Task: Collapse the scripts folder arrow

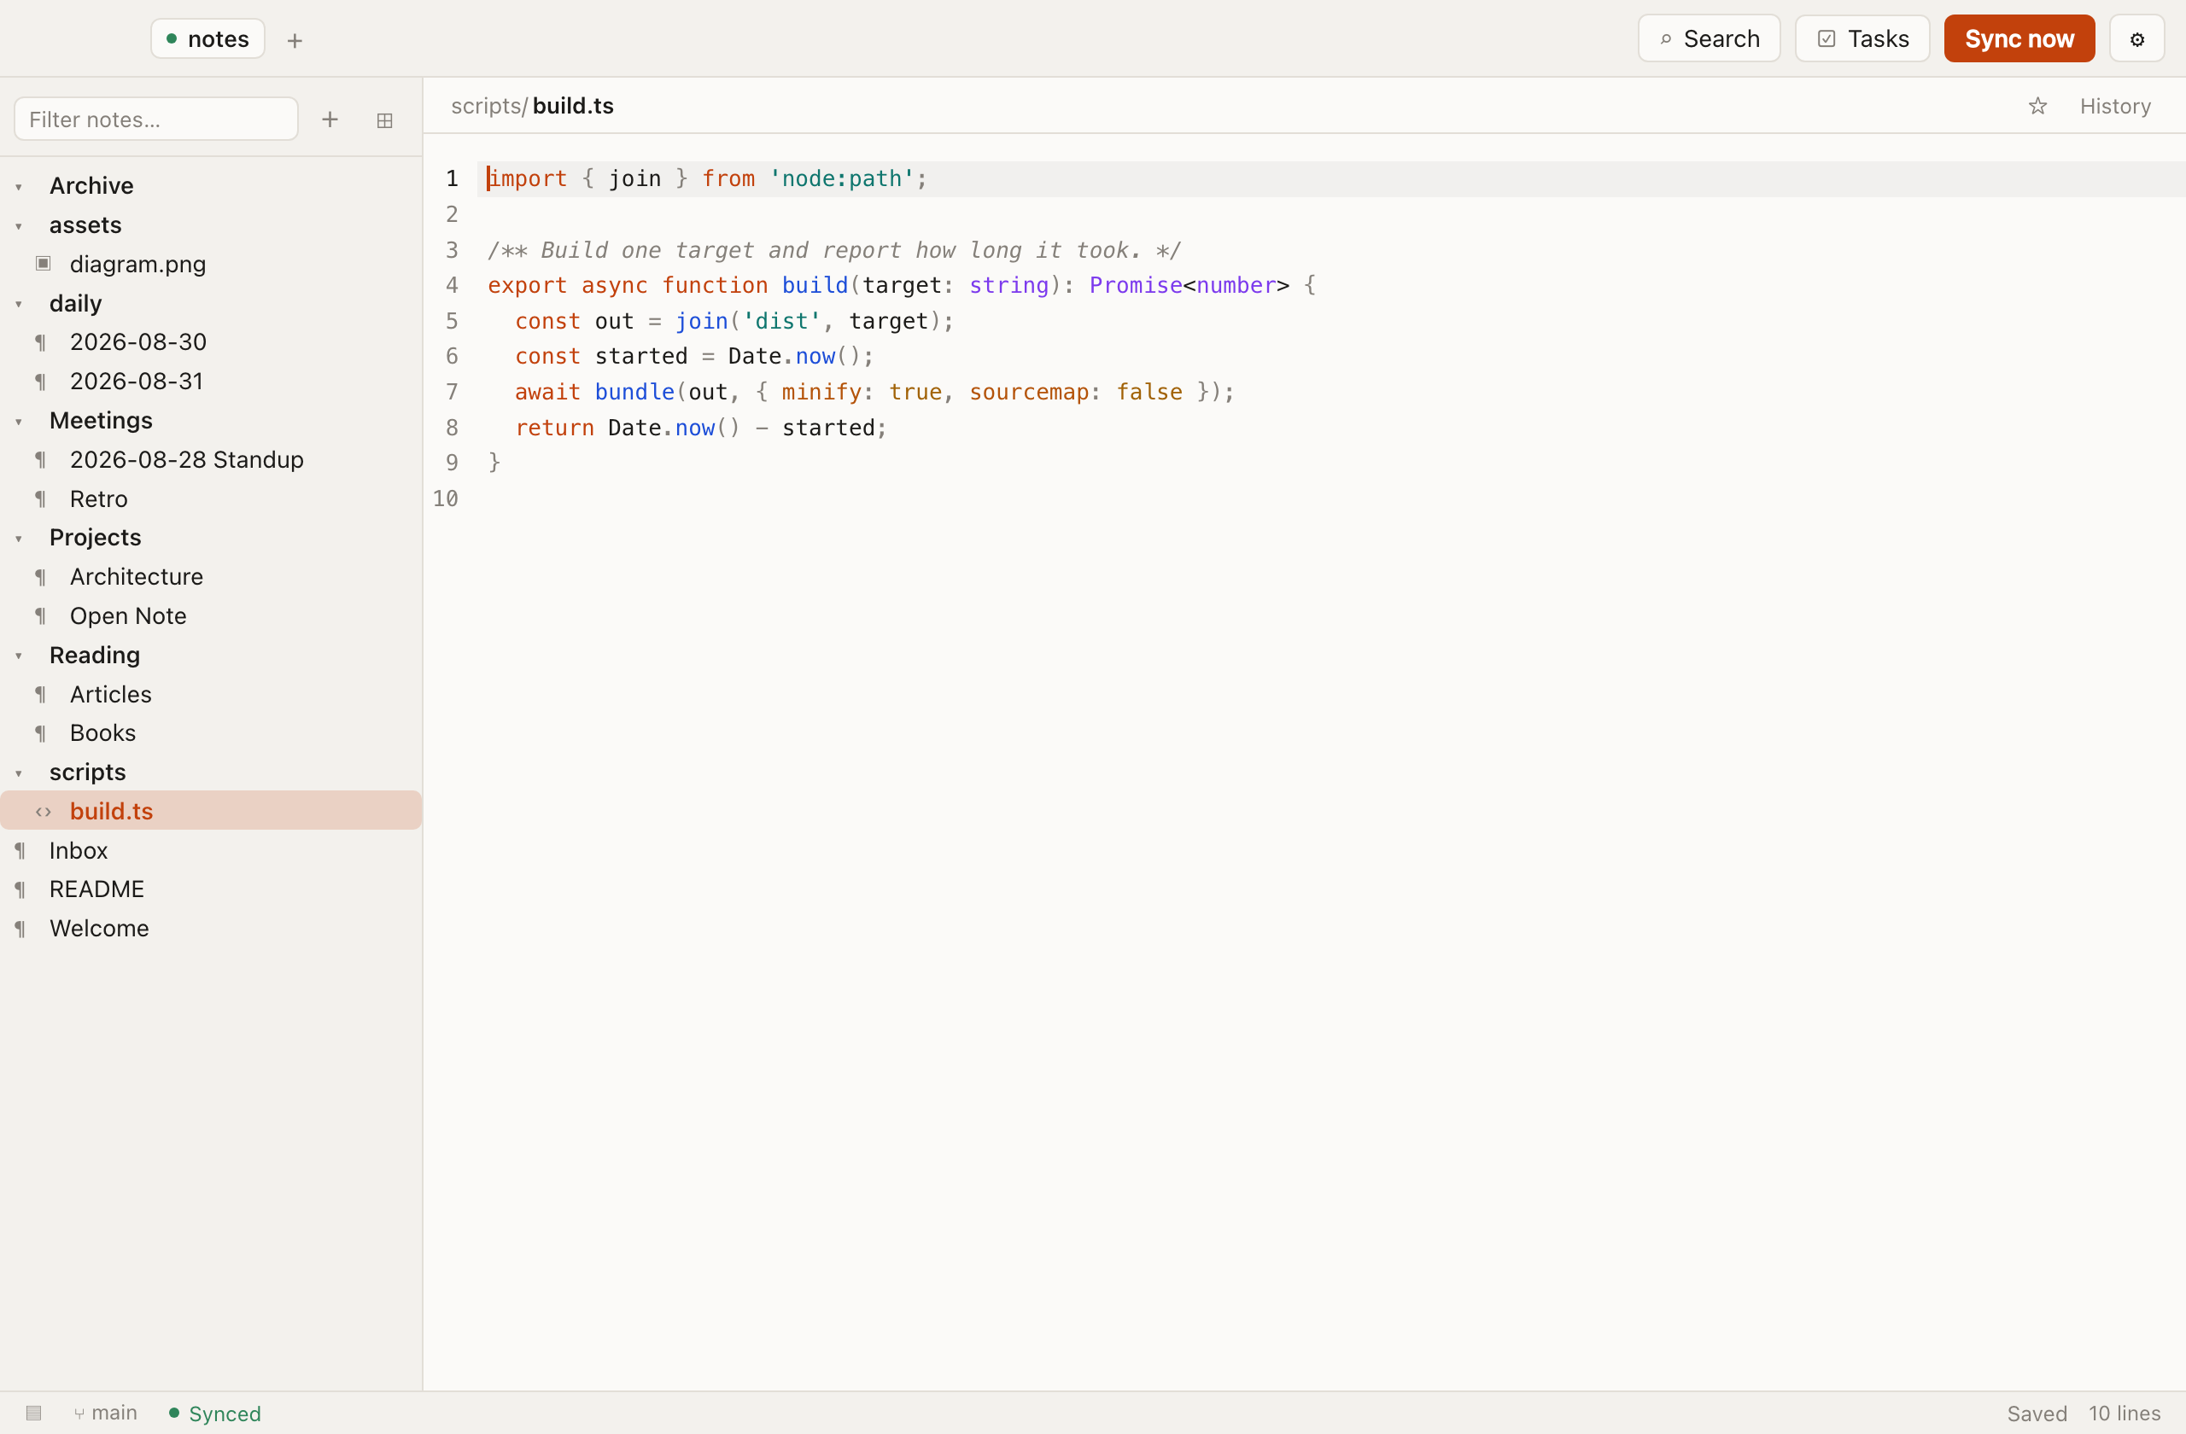Action: tap(19, 773)
